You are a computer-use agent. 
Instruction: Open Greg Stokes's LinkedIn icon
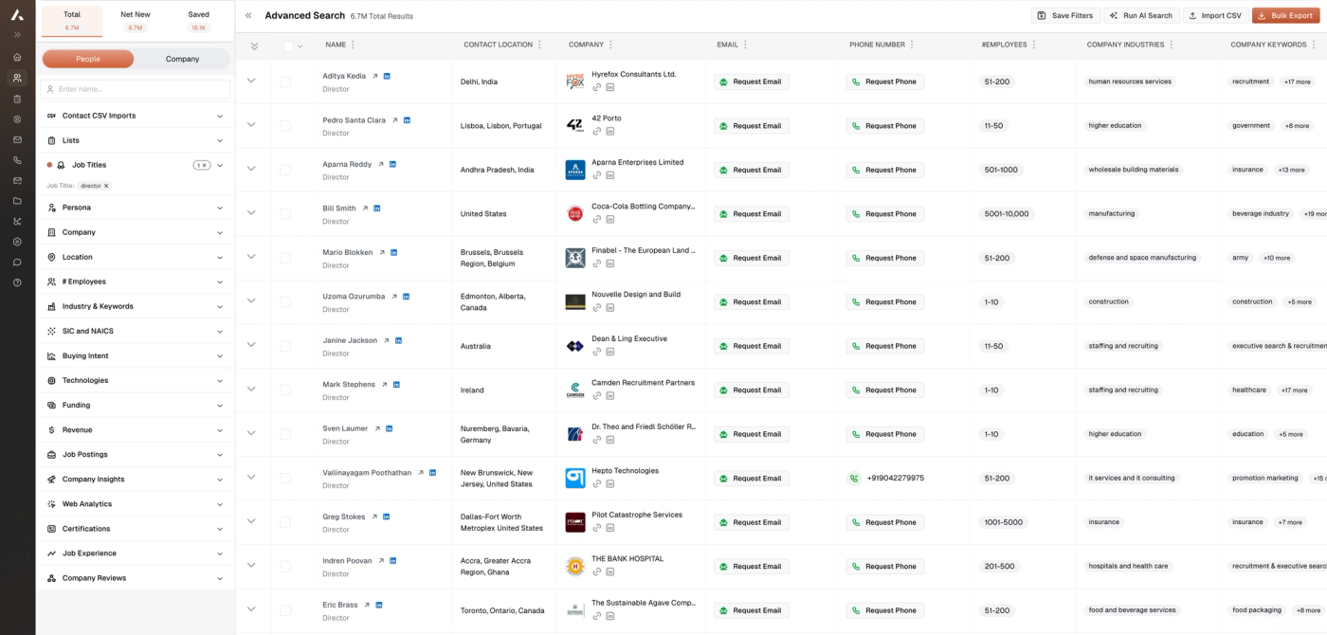[386, 517]
